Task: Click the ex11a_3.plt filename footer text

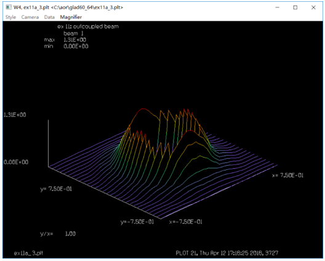Action: (x=28, y=253)
